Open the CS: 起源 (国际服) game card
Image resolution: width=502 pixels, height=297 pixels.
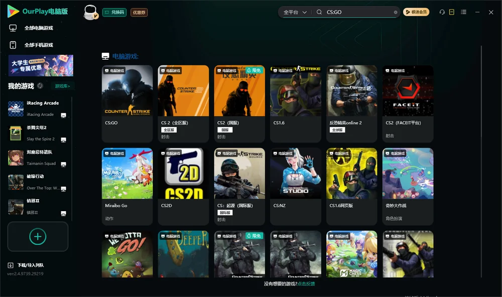coord(239,186)
